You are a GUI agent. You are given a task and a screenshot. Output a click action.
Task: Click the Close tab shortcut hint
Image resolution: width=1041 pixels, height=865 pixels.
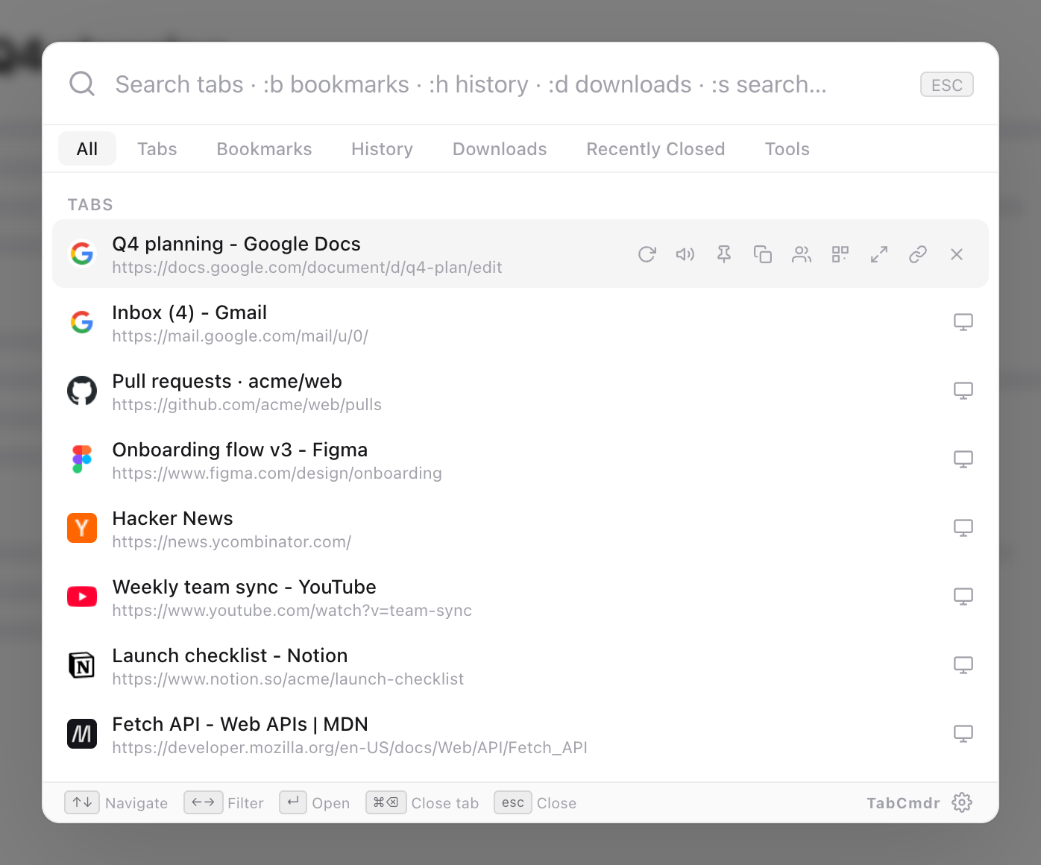point(422,802)
